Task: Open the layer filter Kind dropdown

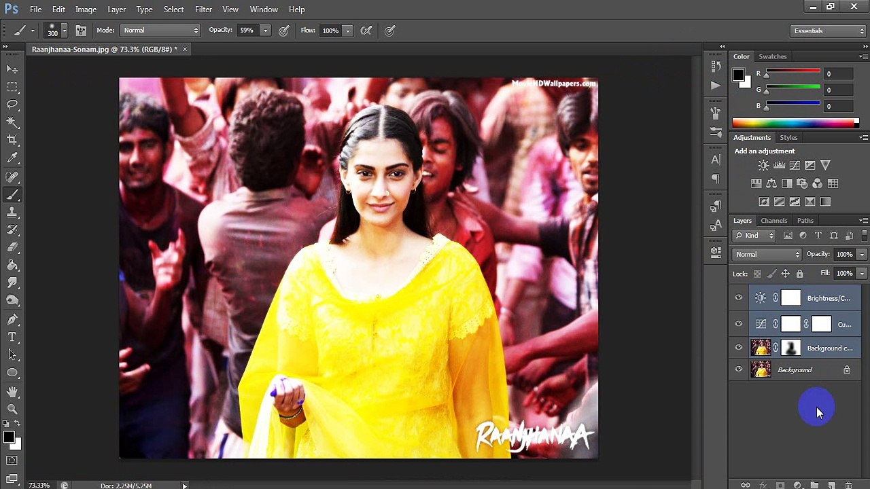Action: [x=754, y=236]
